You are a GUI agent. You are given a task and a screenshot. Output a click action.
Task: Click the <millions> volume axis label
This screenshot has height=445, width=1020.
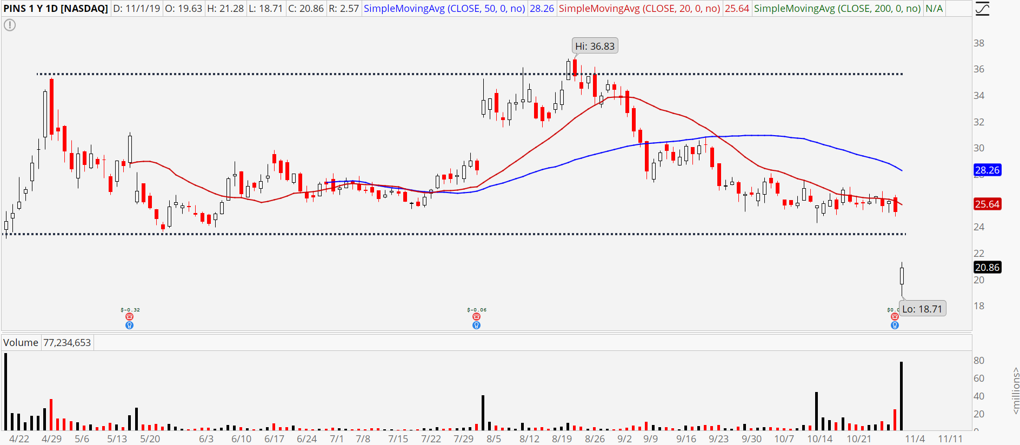coord(1015,390)
